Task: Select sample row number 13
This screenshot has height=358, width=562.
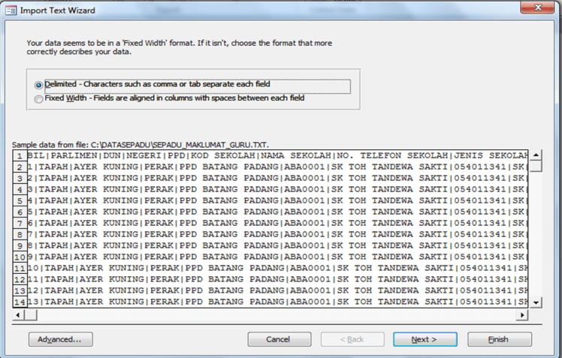Action: coord(20,290)
